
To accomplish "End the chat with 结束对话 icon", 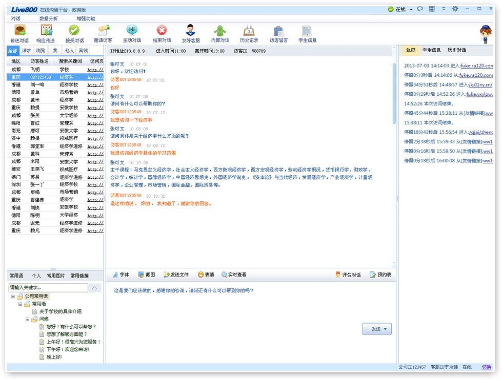I will pyautogui.click(x=162, y=31).
